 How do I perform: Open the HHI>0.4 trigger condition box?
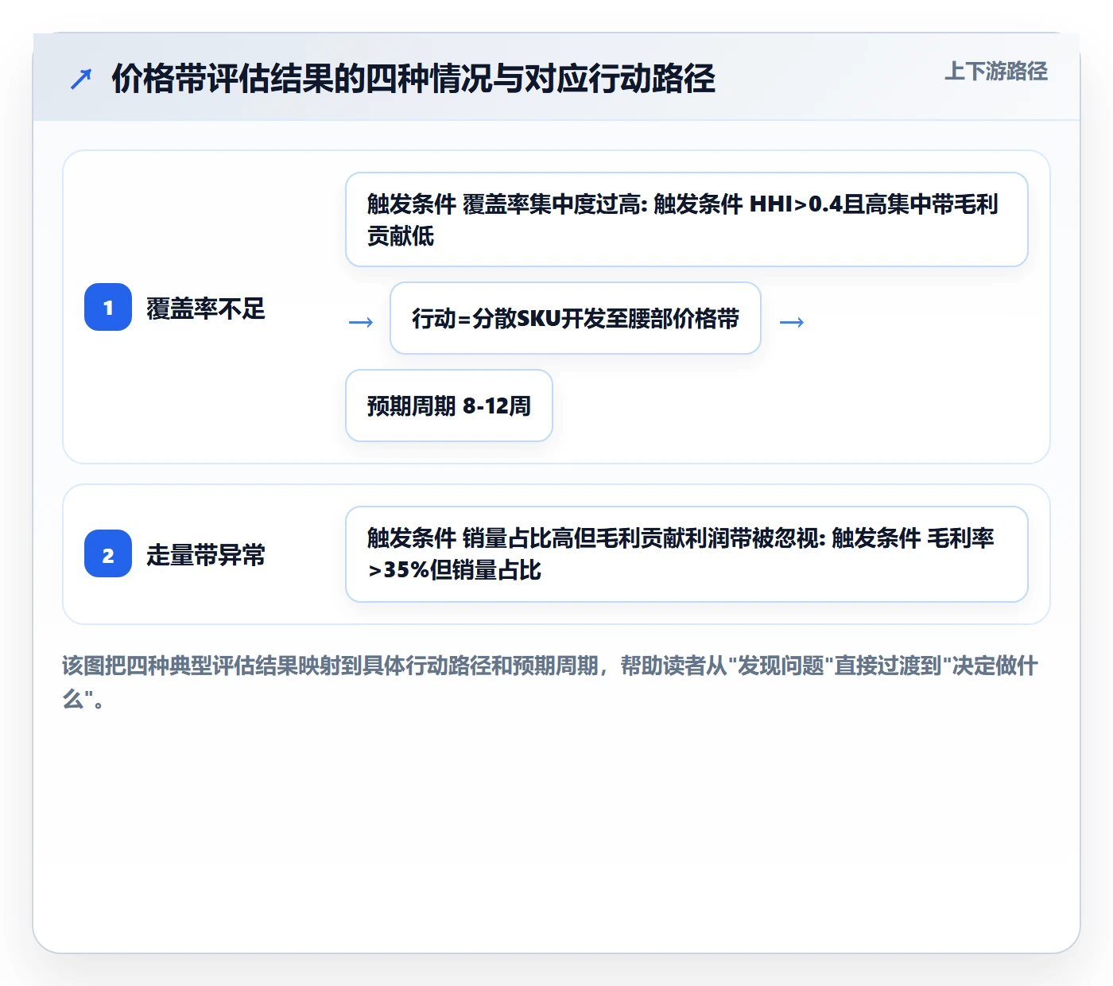click(687, 219)
